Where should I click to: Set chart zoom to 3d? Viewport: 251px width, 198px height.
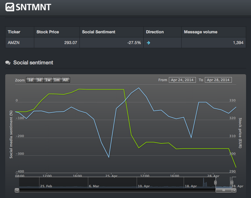[39, 80]
